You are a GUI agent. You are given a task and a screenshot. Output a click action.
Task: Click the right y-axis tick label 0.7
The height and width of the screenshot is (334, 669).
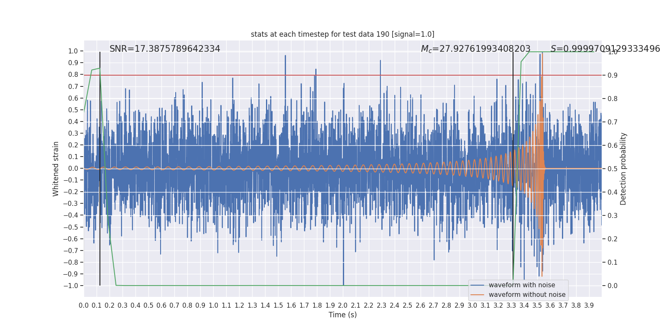613,122
